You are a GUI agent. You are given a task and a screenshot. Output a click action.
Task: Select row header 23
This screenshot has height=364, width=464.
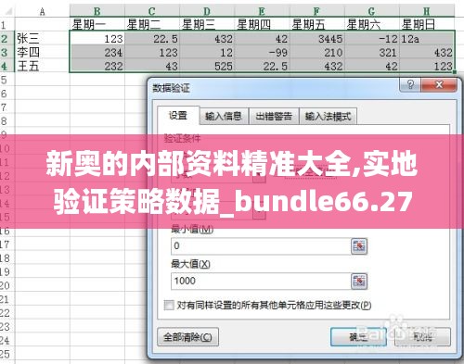click(7, 327)
